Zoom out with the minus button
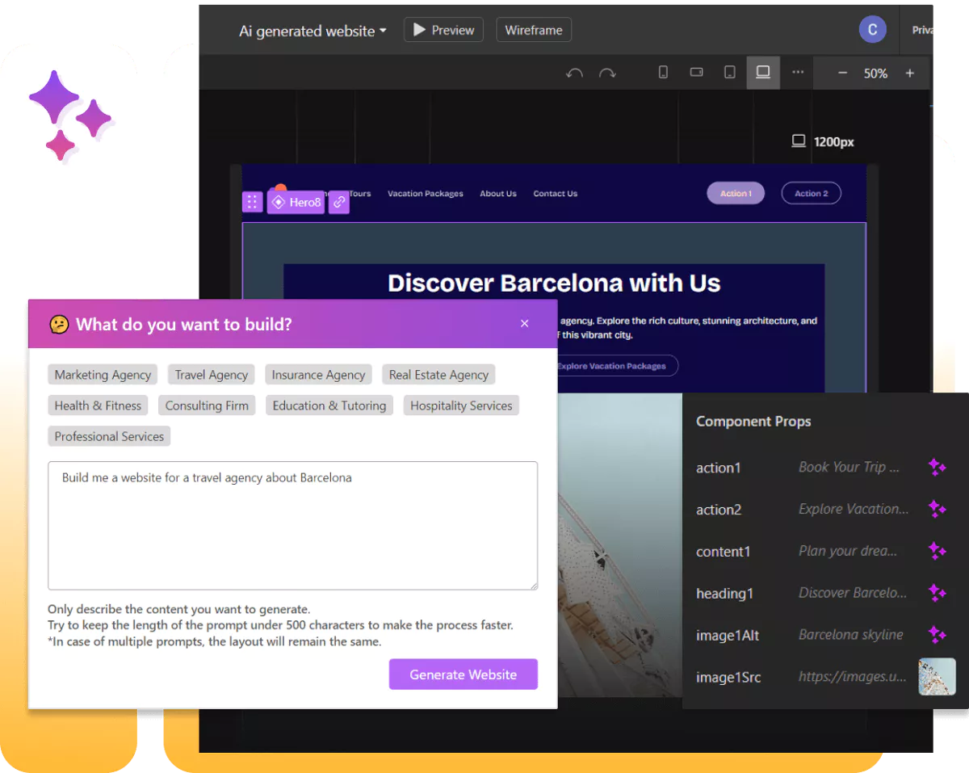This screenshot has height=773, width=969. 842,74
